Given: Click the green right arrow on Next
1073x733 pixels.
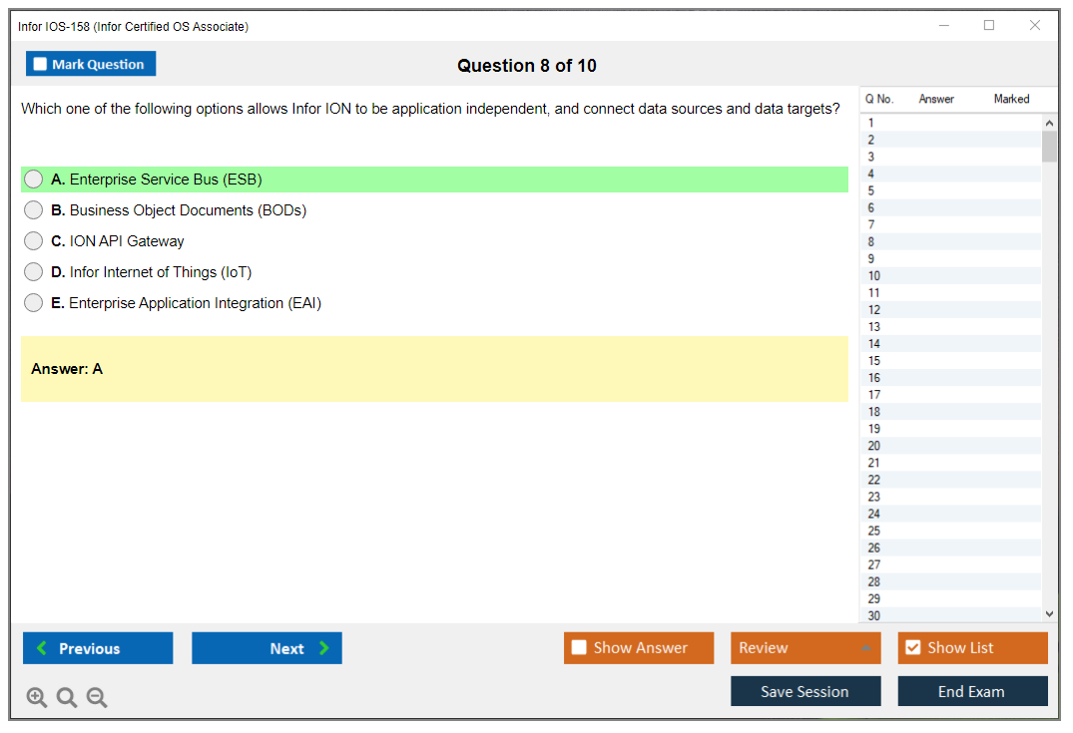Looking at the screenshot, I should click(324, 648).
